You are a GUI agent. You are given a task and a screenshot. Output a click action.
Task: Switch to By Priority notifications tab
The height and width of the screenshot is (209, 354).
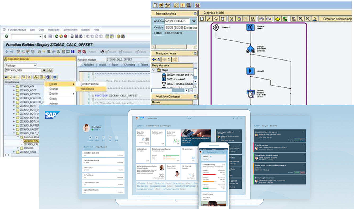tap(273, 126)
